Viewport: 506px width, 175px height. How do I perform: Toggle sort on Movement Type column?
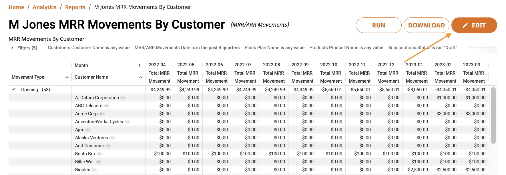67,77
